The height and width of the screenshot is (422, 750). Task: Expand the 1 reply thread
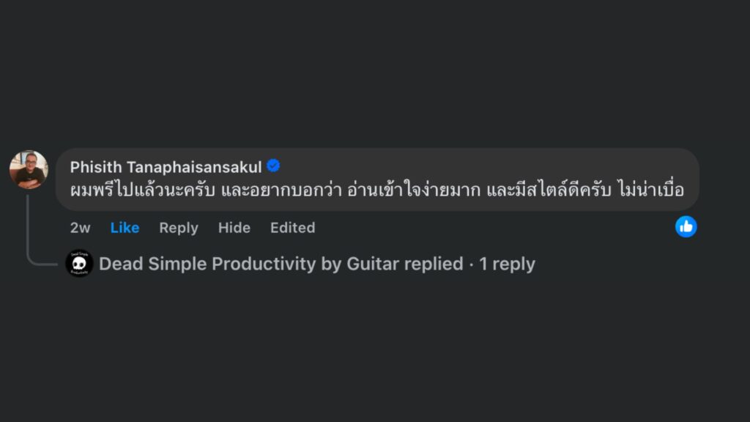coord(507,264)
